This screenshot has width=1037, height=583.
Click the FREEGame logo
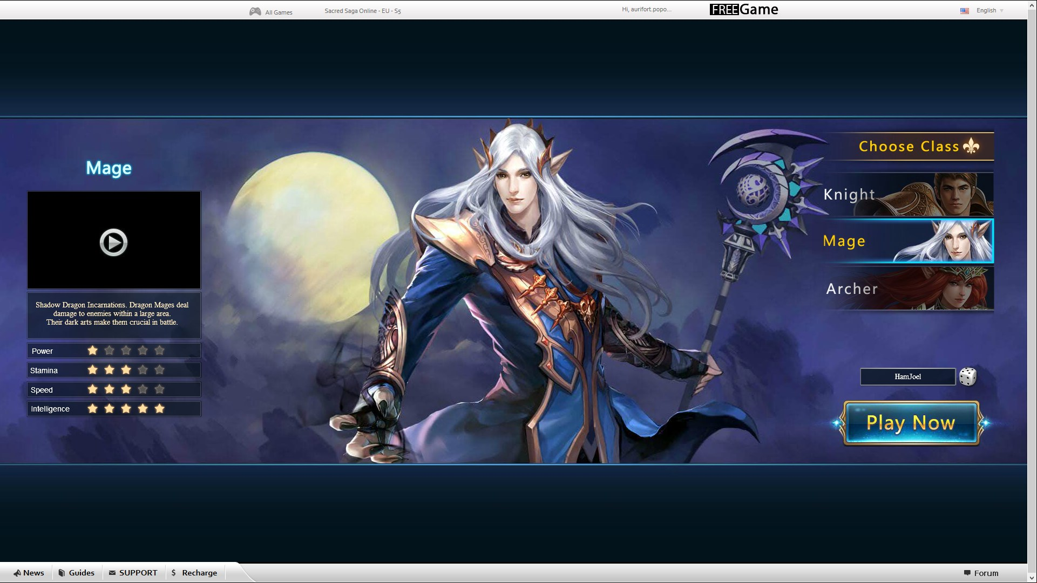point(744,10)
